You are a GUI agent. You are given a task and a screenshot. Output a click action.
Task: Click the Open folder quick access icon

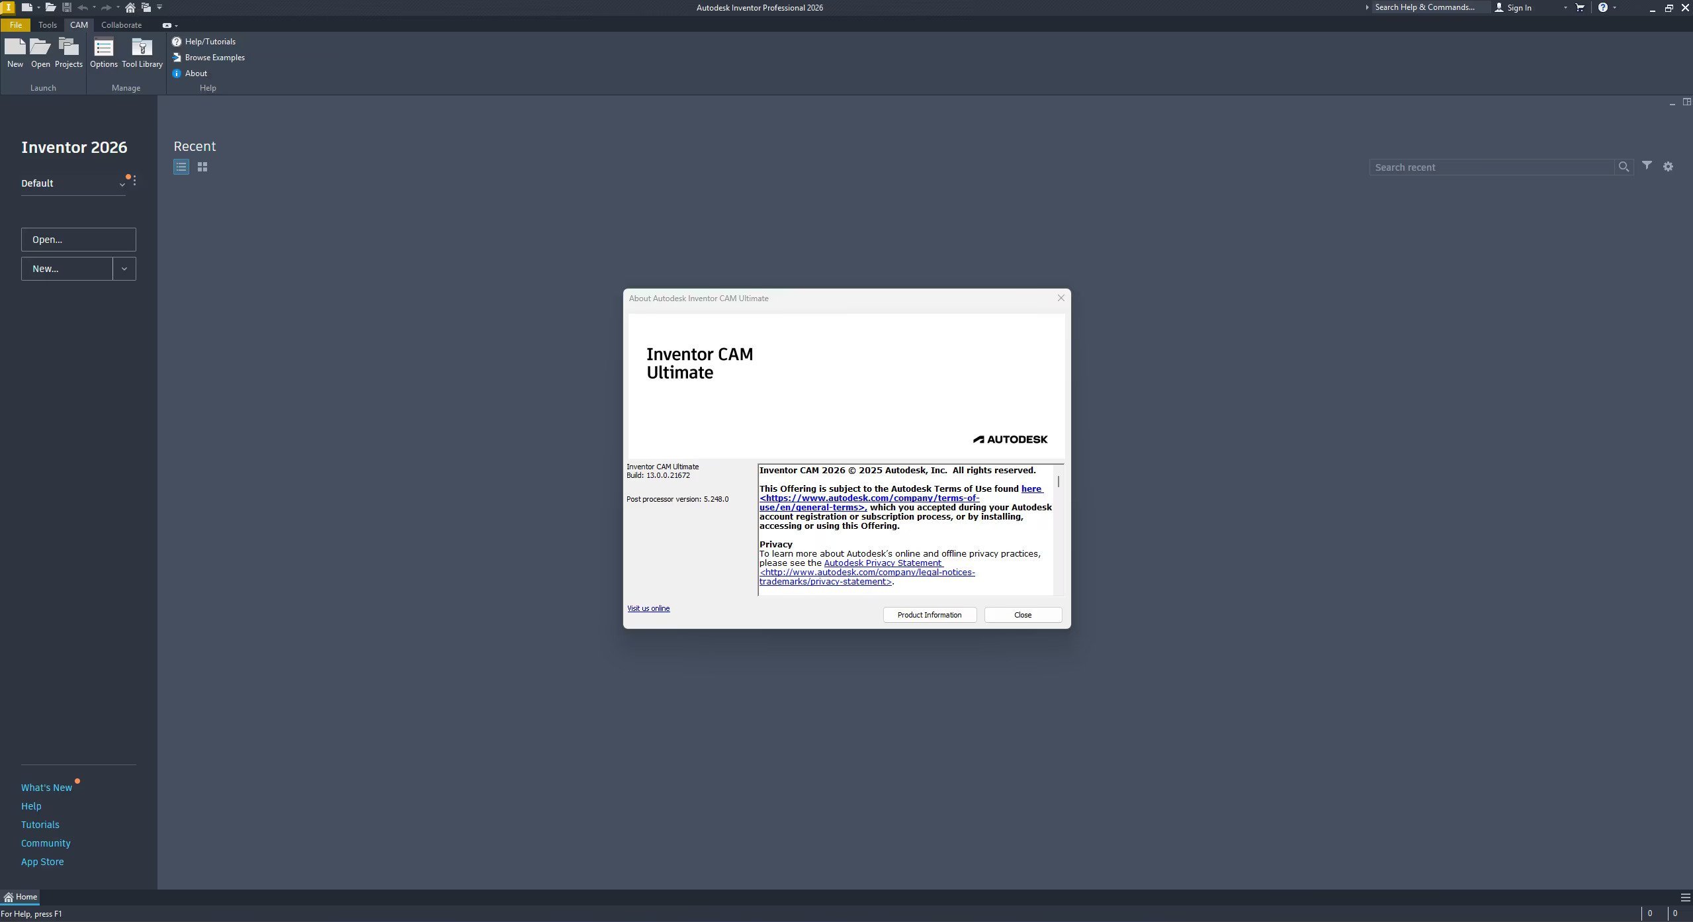pos(50,7)
